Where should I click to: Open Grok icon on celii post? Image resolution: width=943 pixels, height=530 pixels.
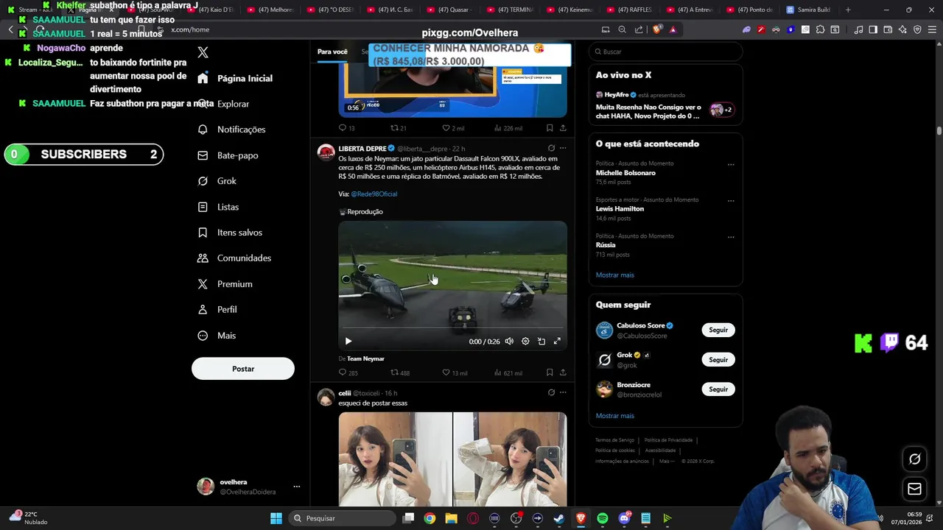pos(551,393)
